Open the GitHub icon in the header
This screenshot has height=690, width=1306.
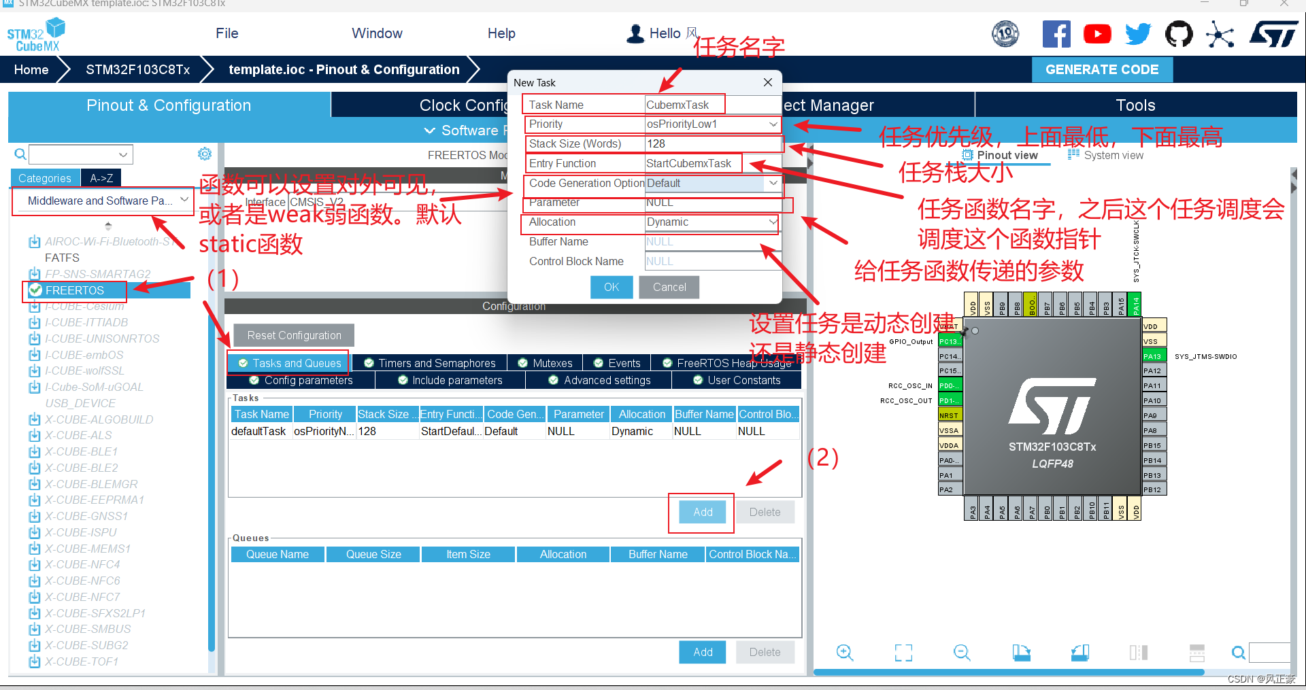tap(1179, 33)
